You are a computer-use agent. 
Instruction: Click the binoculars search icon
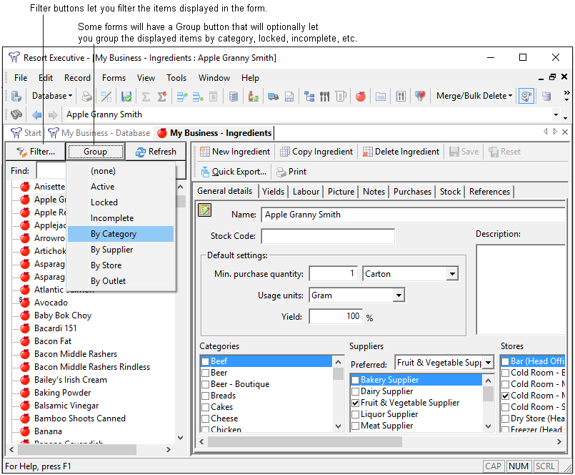16,114
